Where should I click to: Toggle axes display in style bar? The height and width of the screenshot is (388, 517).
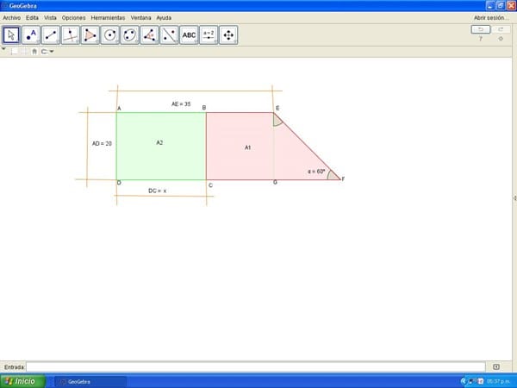[x=14, y=52]
